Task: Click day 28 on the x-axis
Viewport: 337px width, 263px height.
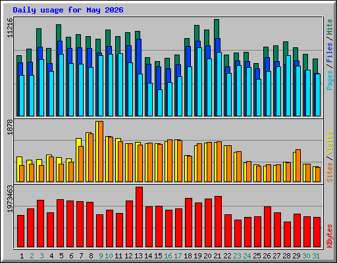Action: coord(286,256)
